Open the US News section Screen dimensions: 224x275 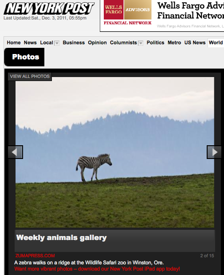pos(195,43)
